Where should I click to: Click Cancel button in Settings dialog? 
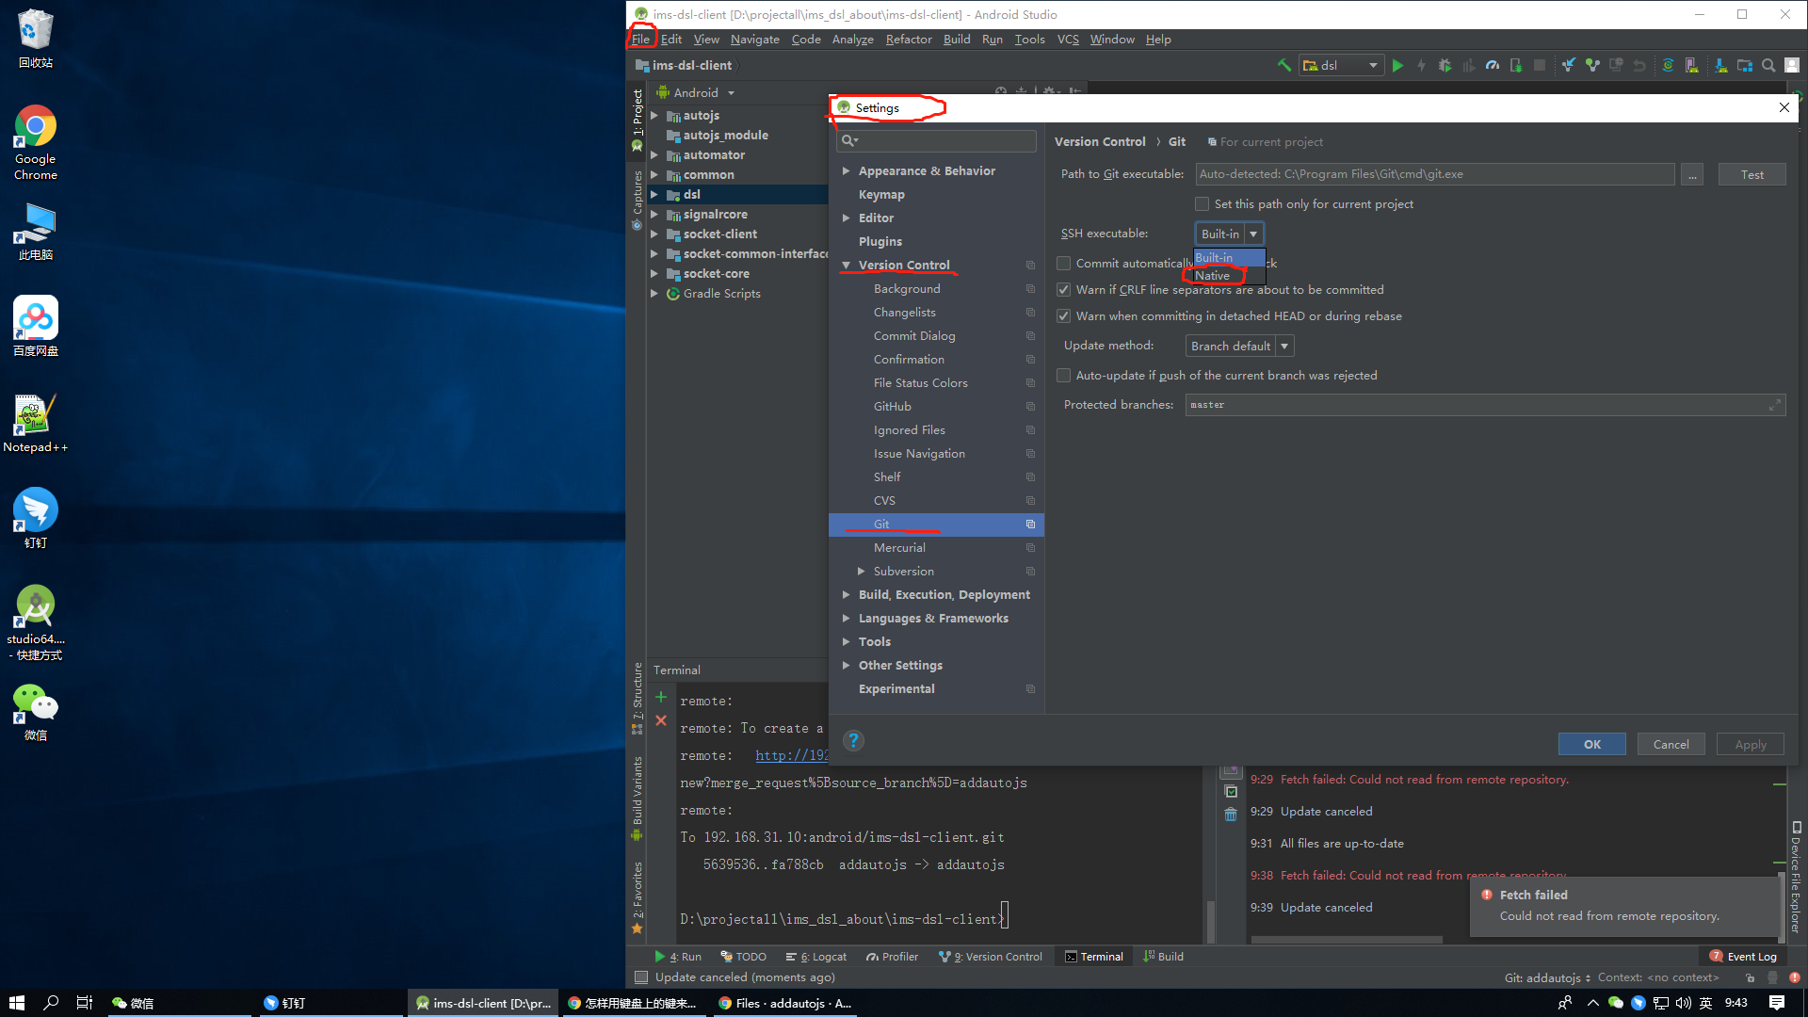tap(1671, 745)
